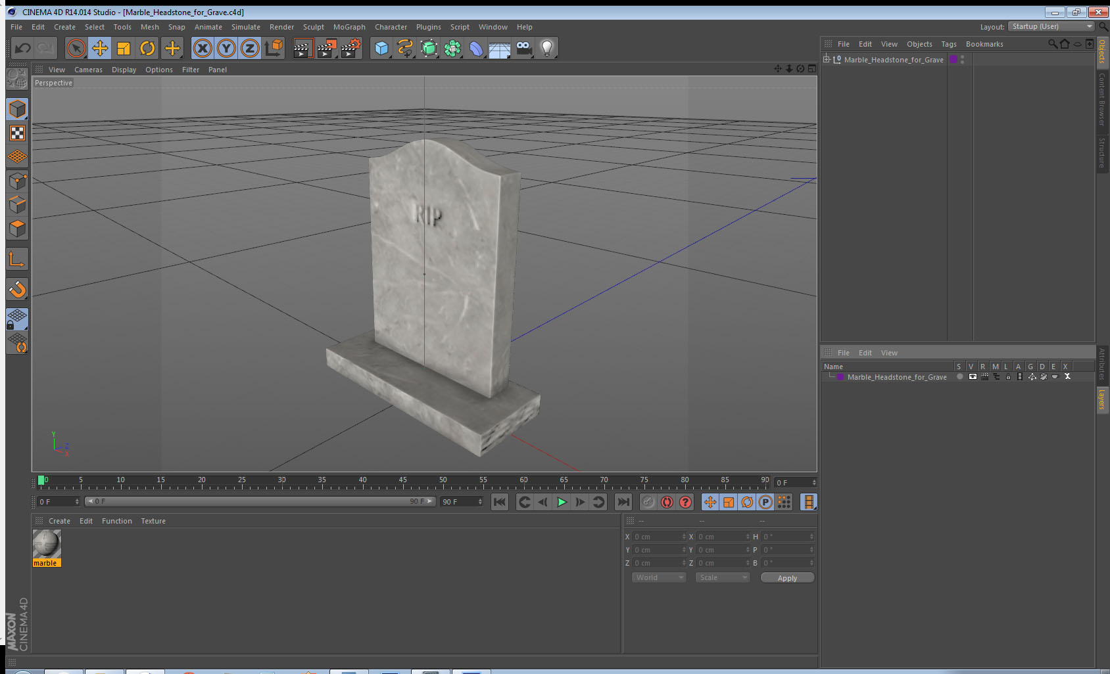Toggle layer visibility eye for Marble_Headstone_for_Grave

point(973,377)
